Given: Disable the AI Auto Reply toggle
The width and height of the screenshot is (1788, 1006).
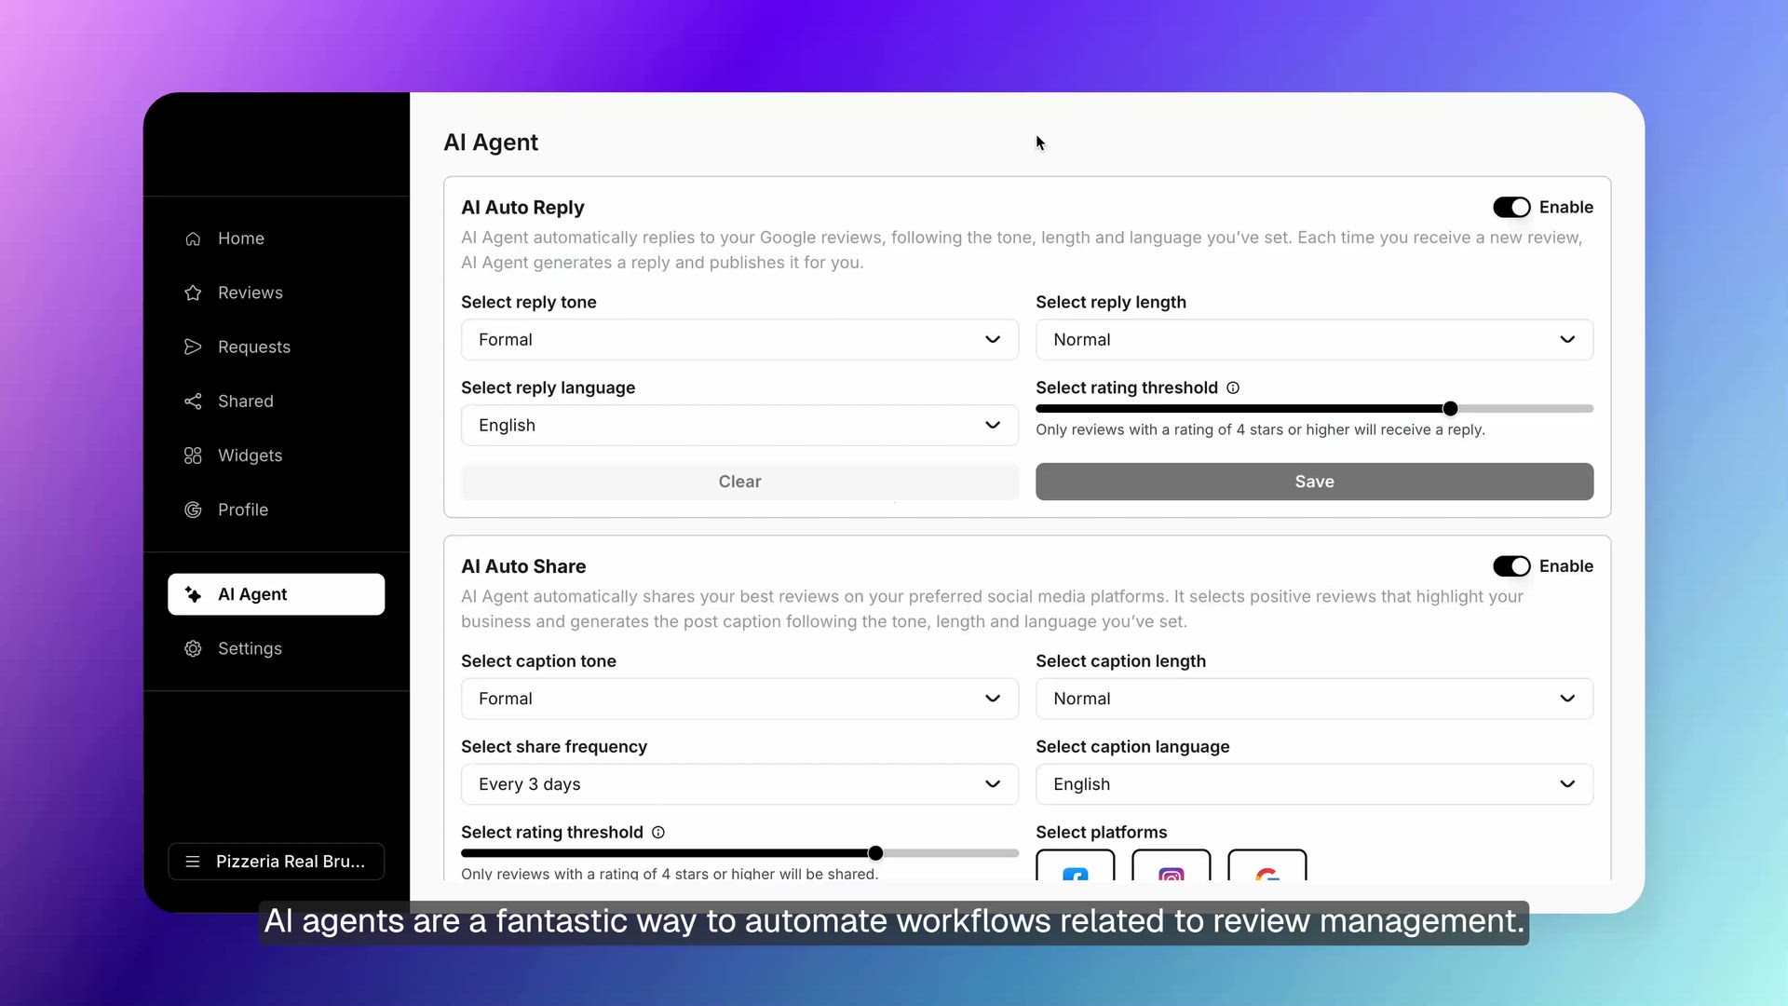Looking at the screenshot, I should (x=1511, y=207).
